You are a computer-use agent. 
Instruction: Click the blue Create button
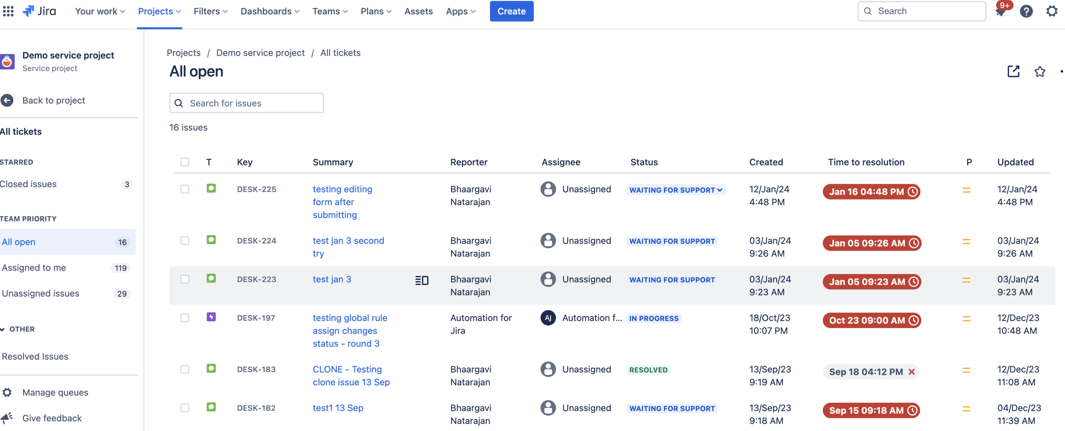[x=511, y=11]
